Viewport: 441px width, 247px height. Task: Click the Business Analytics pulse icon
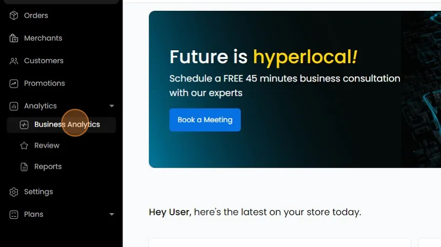coord(24,125)
